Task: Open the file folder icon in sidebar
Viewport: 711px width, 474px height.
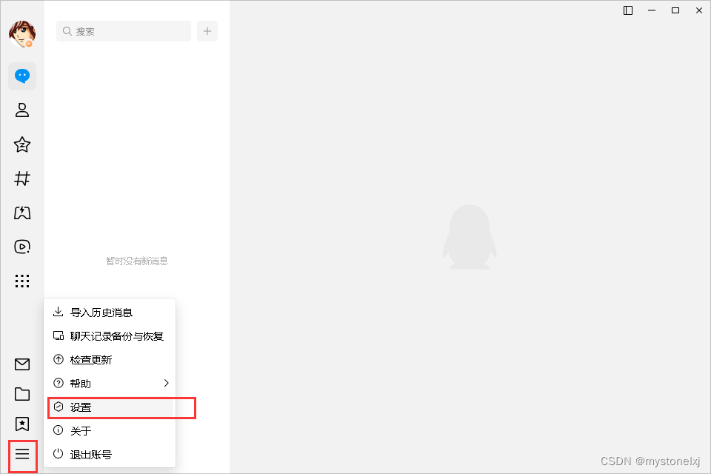Action: pyautogui.click(x=22, y=394)
